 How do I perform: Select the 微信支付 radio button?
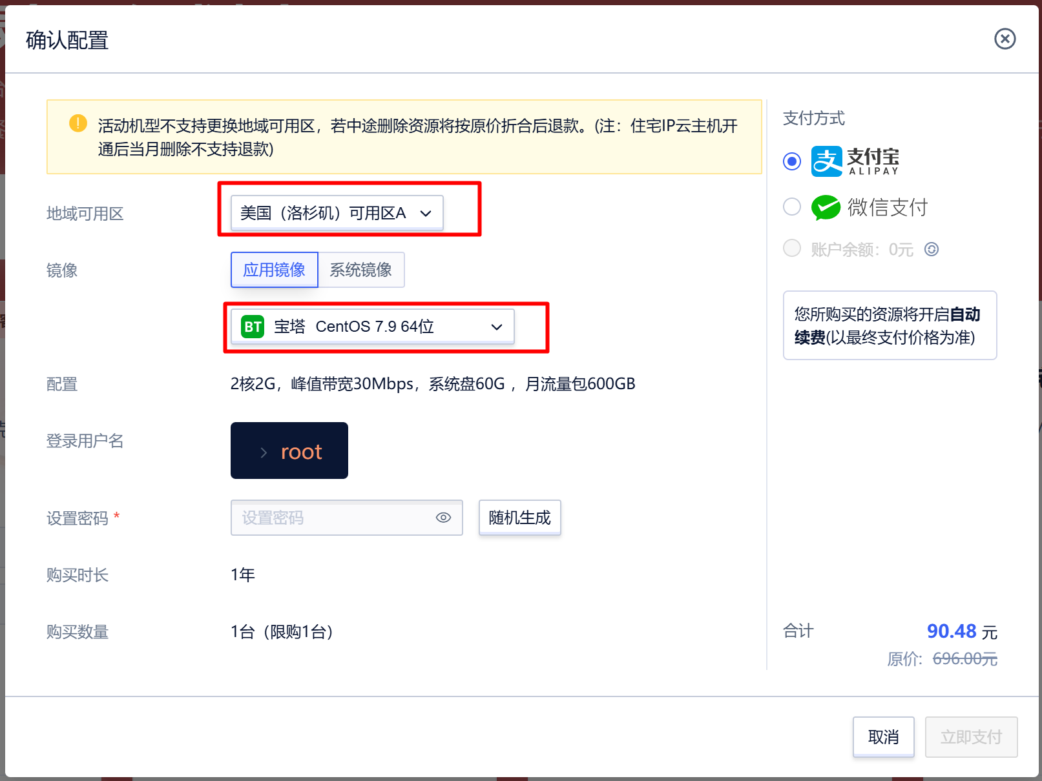coord(792,207)
